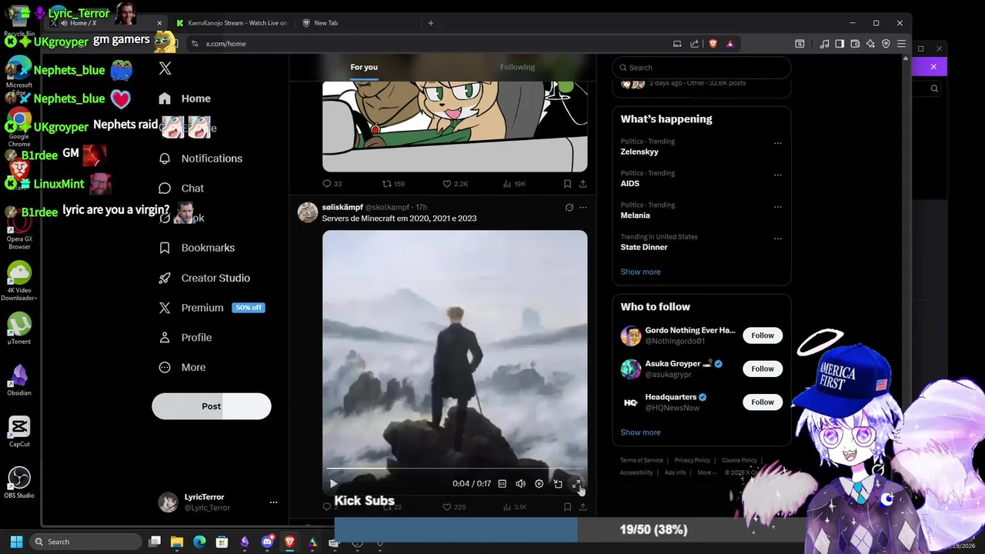The width and height of the screenshot is (985, 554).
Task: Open Zelenskyy trend options ellipsis
Action: click(x=778, y=143)
